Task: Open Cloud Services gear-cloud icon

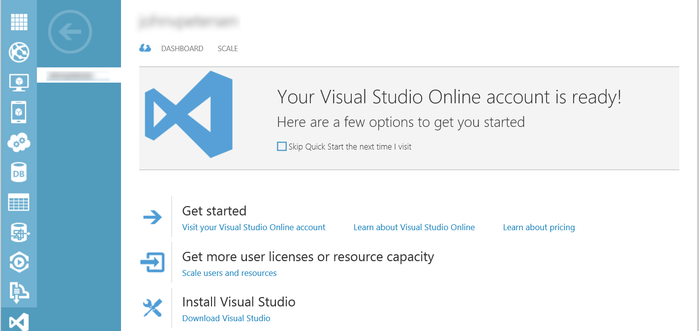Action: (x=19, y=143)
